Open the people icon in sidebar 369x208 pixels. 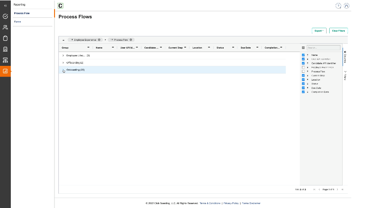(5, 27)
